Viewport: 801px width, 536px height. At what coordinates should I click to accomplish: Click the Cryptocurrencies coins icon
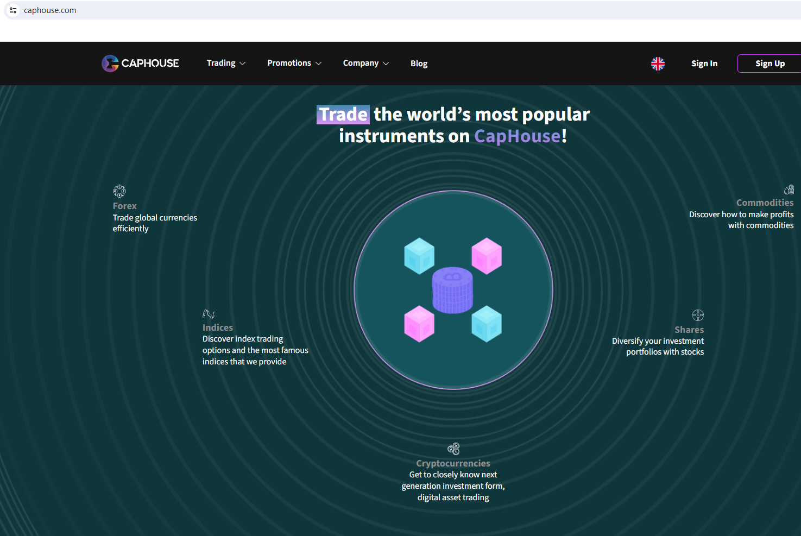tap(453, 449)
